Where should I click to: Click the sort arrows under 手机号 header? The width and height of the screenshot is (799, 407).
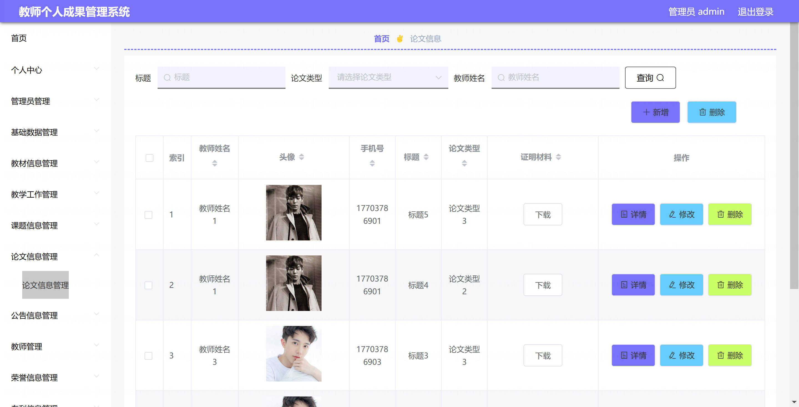(372, 163)
